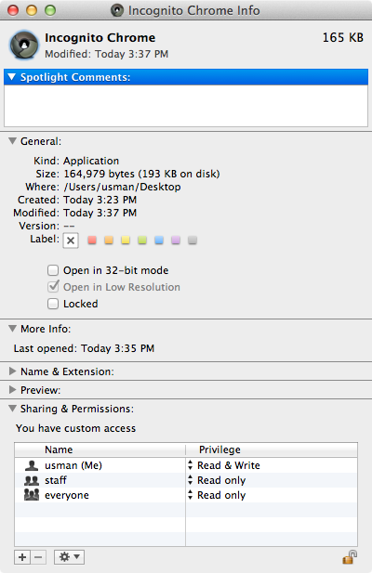Apply the green label color
The height and width of the screenshot is (573, 372).
click(142, 241)
